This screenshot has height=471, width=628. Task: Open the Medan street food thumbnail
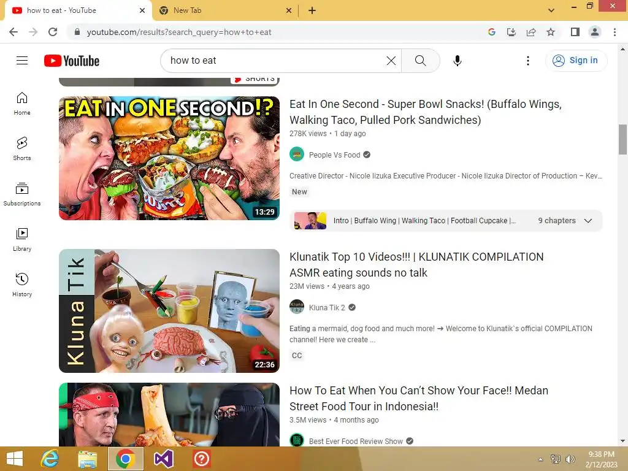[169, 415]
